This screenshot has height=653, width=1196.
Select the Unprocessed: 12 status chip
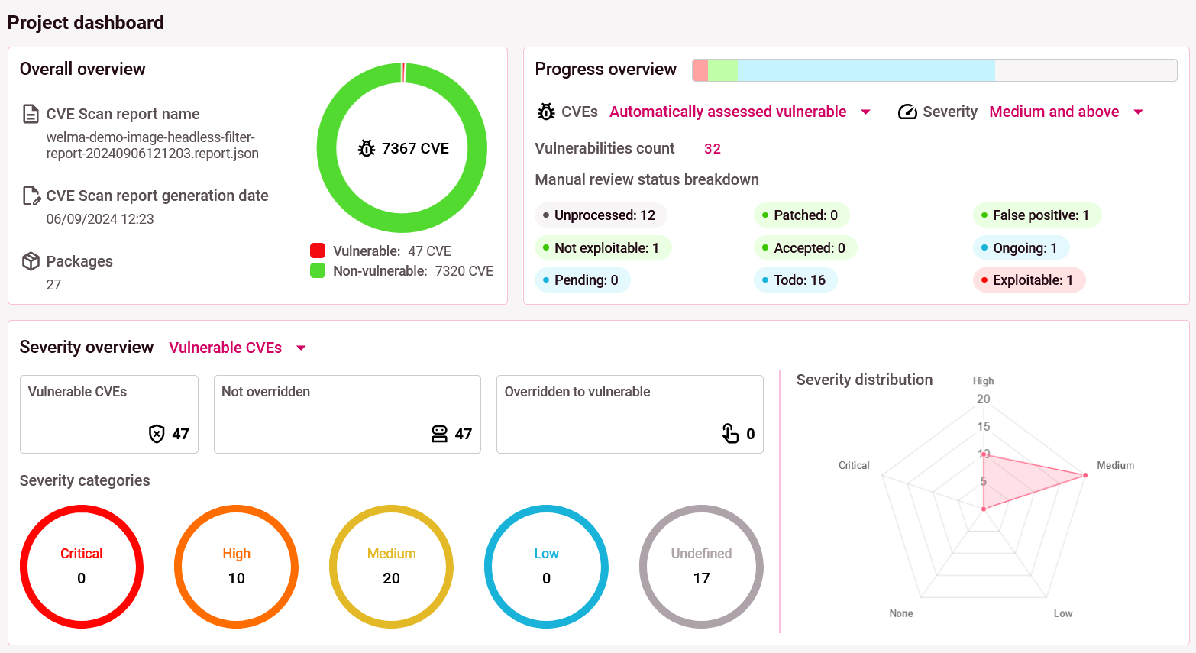pos(601,215)
